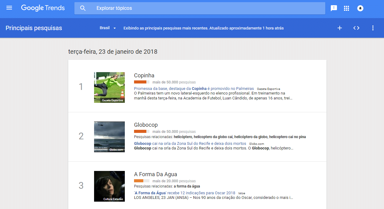The image size is (384, 209).
Task: Click the A Forma Da Agua volume bar
Action: (x=142, y=181)
